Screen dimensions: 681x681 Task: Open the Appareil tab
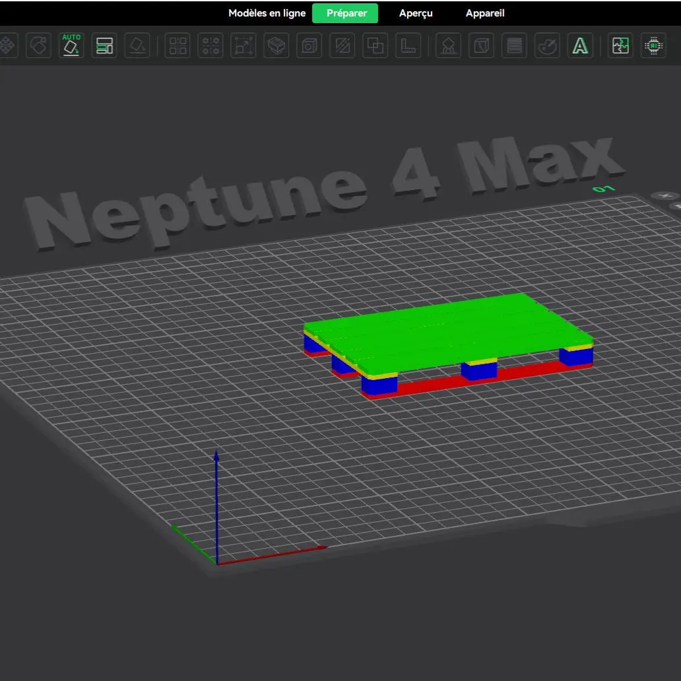click(x=485, y=13)
